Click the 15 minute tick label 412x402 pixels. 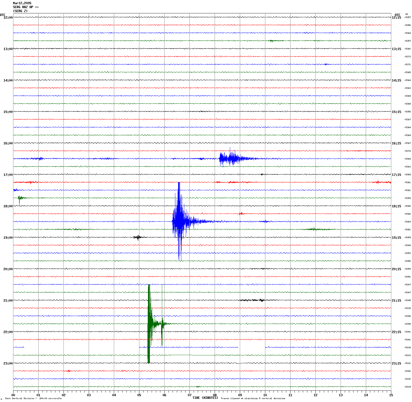[391, 395]
